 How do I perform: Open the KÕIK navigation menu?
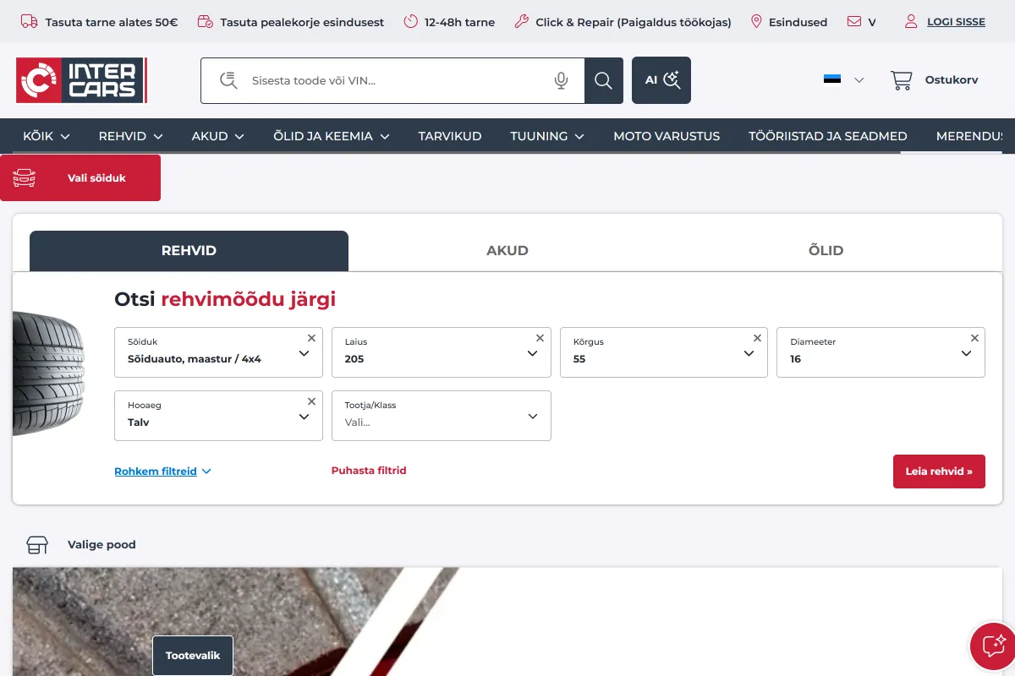pyautogui.click(x=47, y=136)
